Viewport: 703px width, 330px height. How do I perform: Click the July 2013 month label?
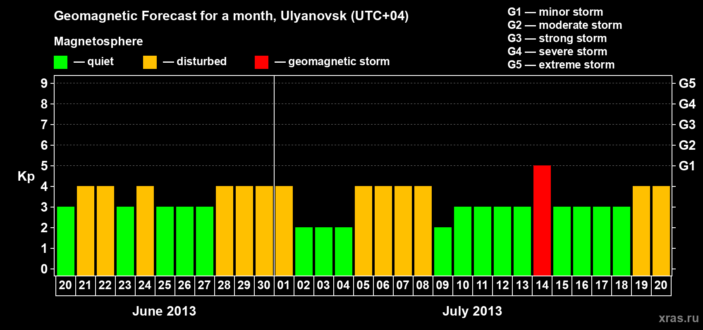pos(472,311)
